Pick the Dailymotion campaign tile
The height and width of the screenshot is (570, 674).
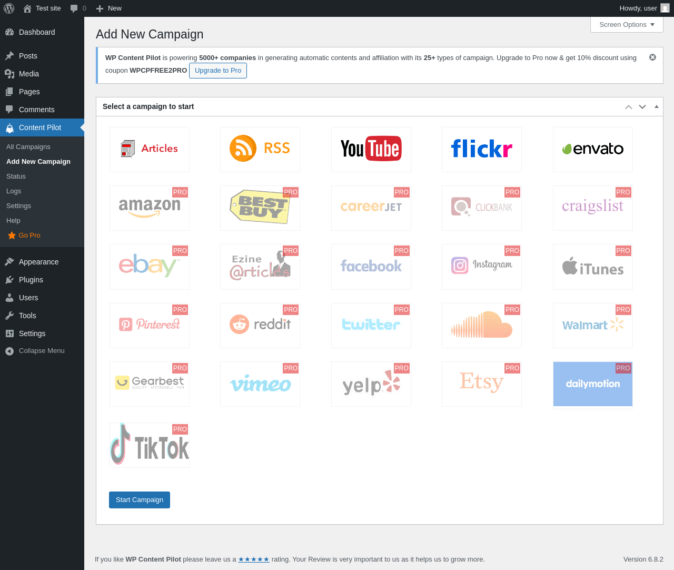coord(593,384)
